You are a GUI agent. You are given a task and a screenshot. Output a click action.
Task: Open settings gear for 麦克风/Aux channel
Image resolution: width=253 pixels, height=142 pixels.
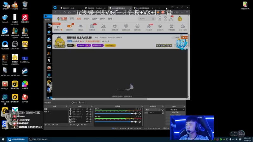140,114
